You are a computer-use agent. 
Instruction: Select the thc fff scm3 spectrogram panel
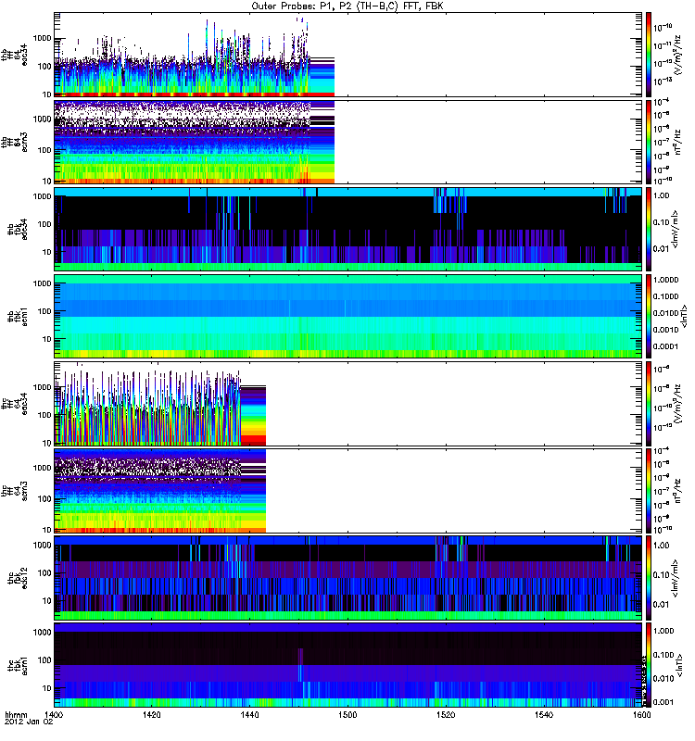point(348,491)
